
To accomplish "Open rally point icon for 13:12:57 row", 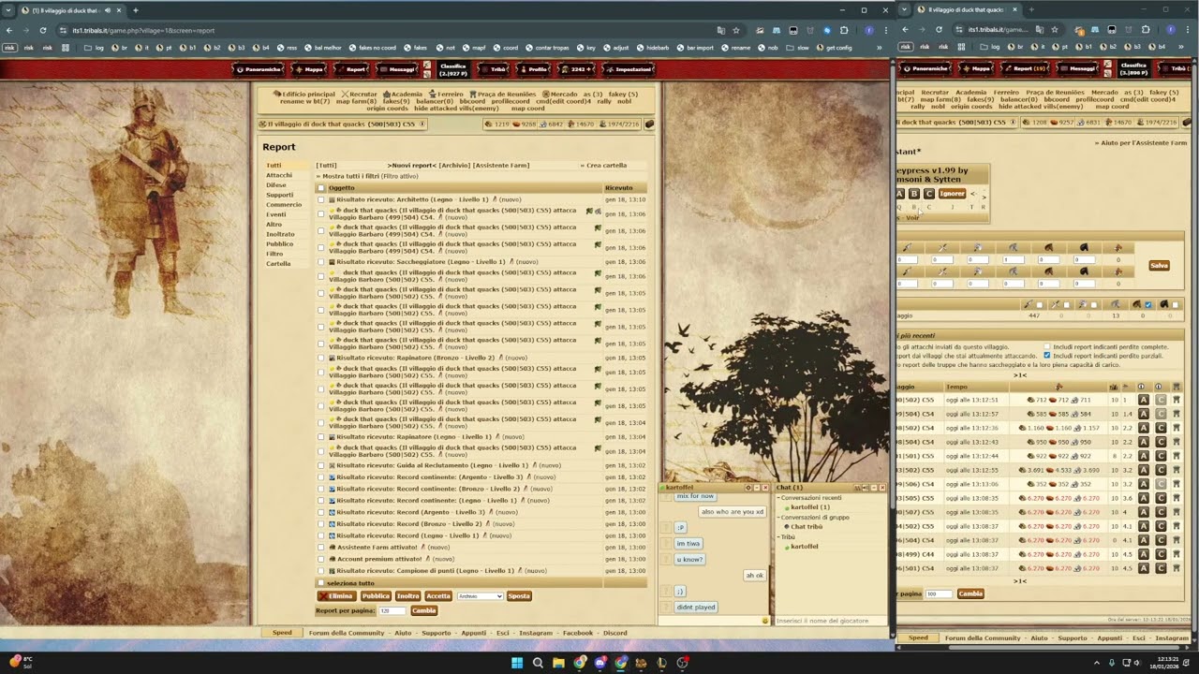I will [x=1177, y=414].
